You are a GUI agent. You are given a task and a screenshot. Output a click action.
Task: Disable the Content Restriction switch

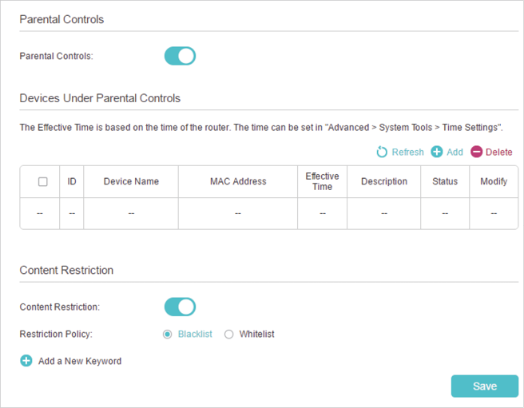(180, 307)
